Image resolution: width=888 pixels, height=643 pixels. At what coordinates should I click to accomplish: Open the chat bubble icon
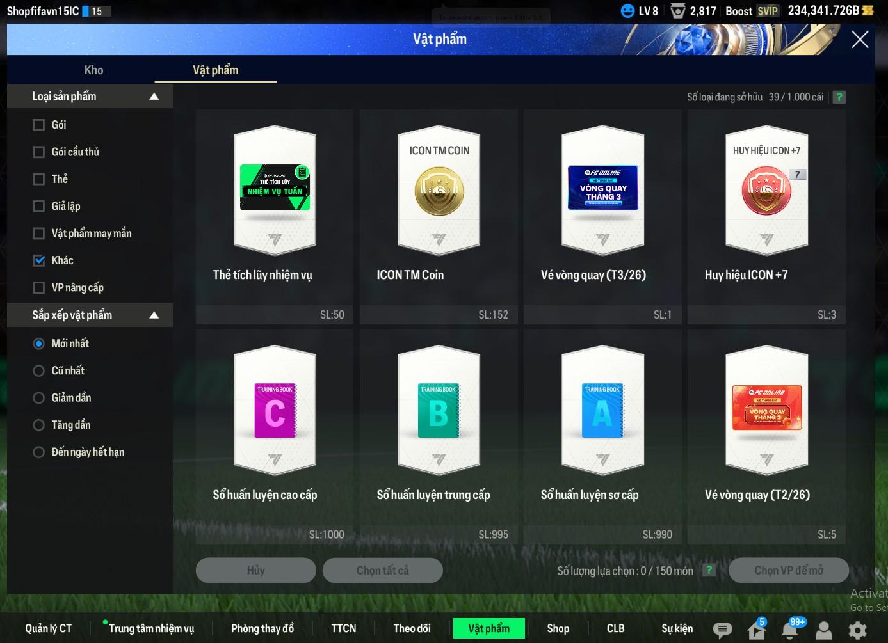[x=722, y=630]
